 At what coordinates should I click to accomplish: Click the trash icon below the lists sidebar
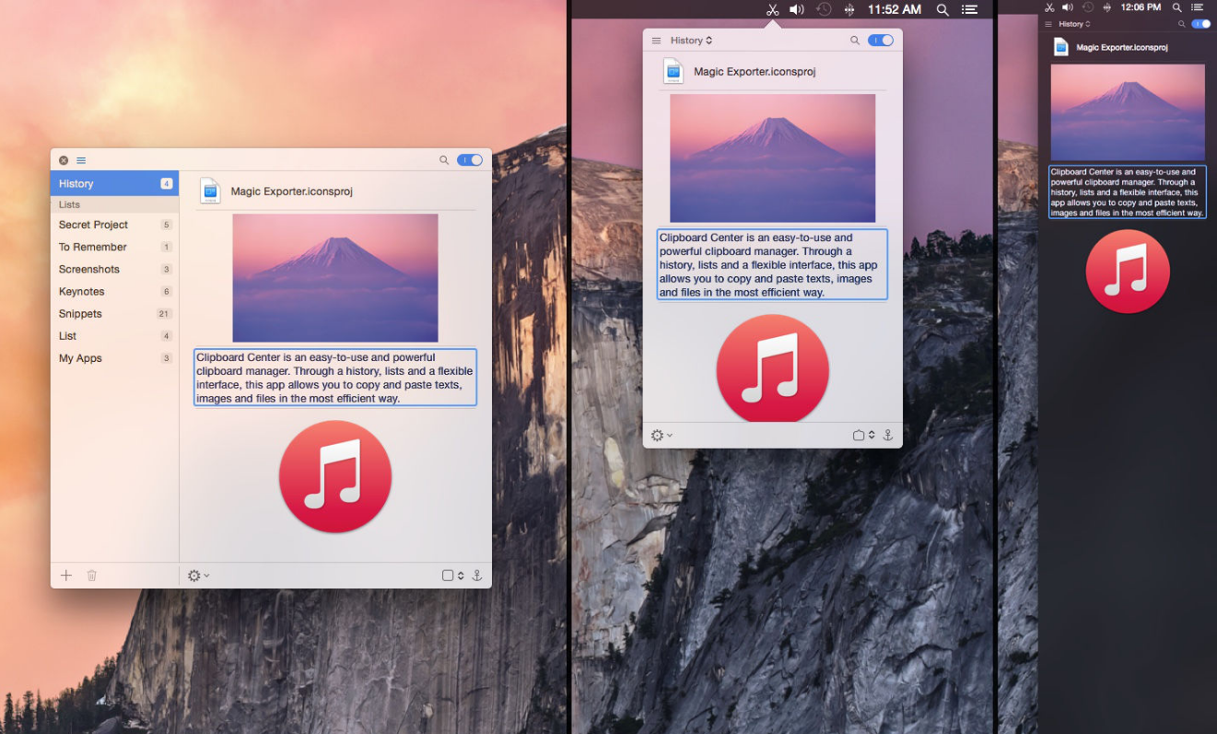tap(92, 576)
